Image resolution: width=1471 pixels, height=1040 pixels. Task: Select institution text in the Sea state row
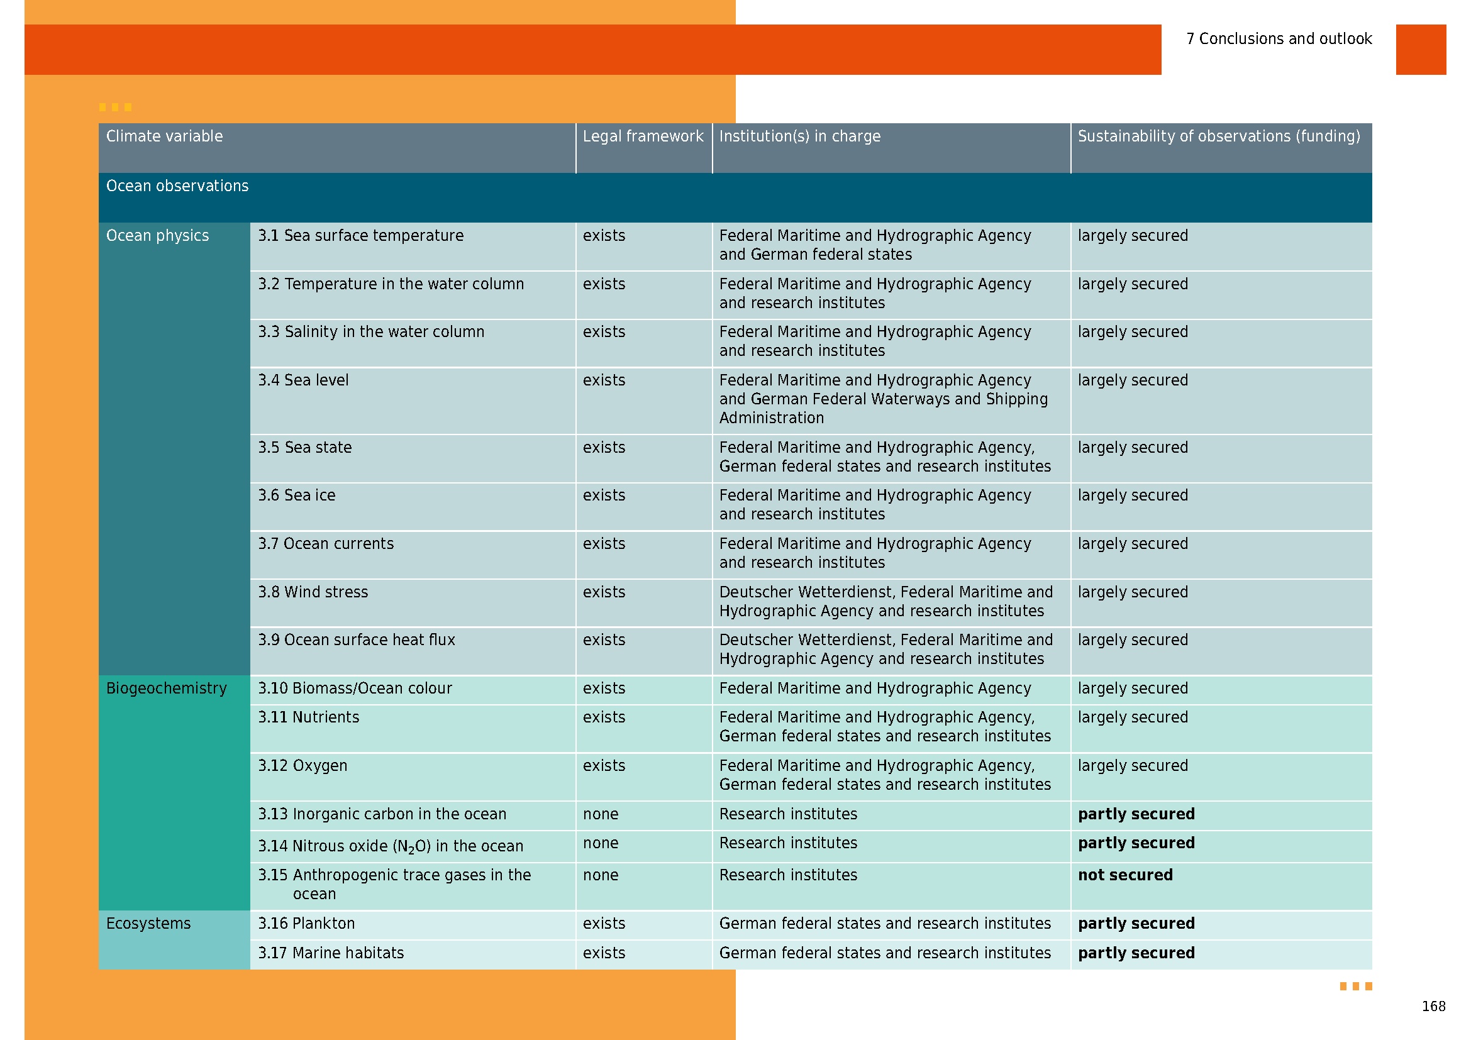tap(885, 456)
